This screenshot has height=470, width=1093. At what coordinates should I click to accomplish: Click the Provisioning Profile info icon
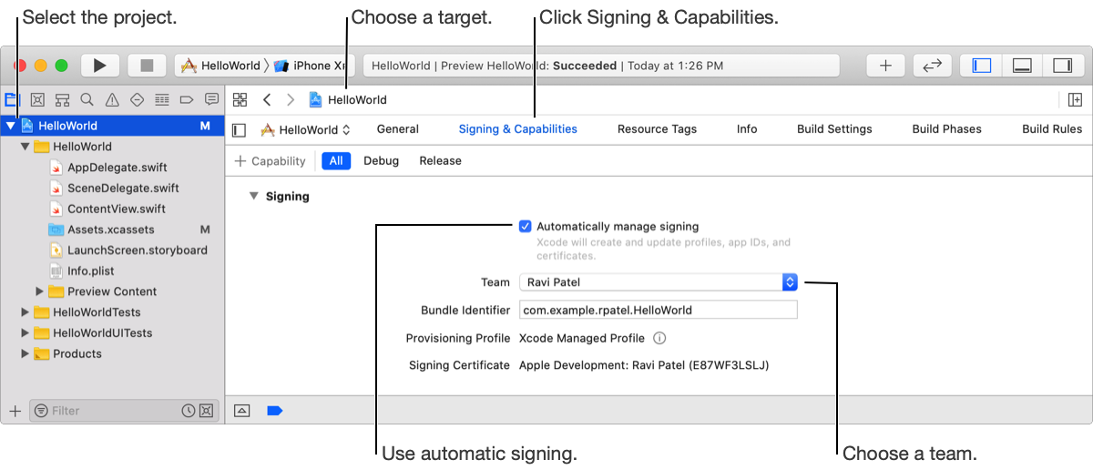pyautogui.click(x=659, y=338)
